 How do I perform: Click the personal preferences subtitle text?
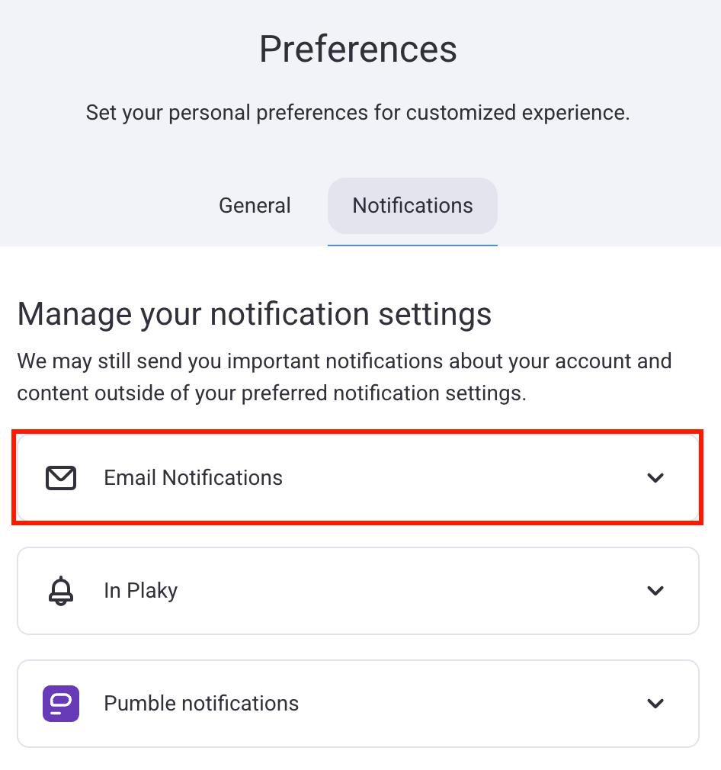click(x=357, y=113)
